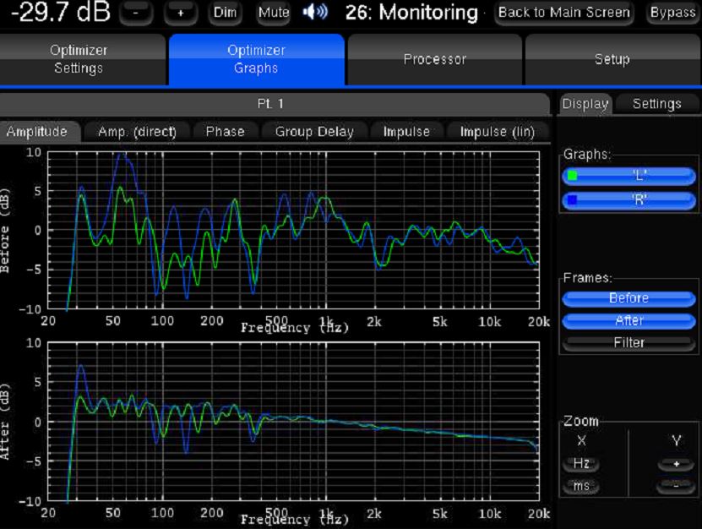Hide the 'R' channel graph
The height and width of the screenshot is (529, 702).
click(629, 201)
